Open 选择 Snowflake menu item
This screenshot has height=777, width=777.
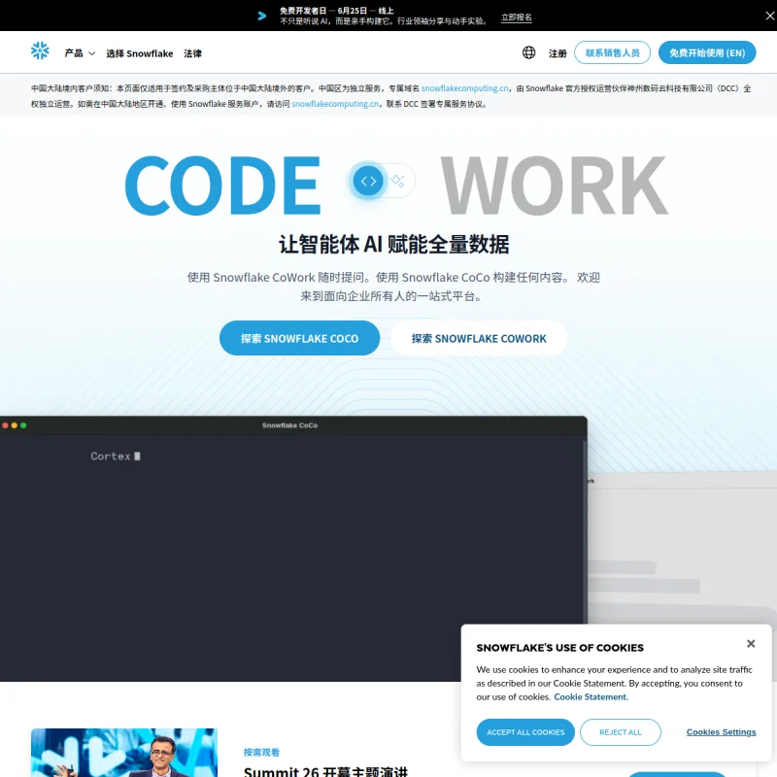(140, 53)
